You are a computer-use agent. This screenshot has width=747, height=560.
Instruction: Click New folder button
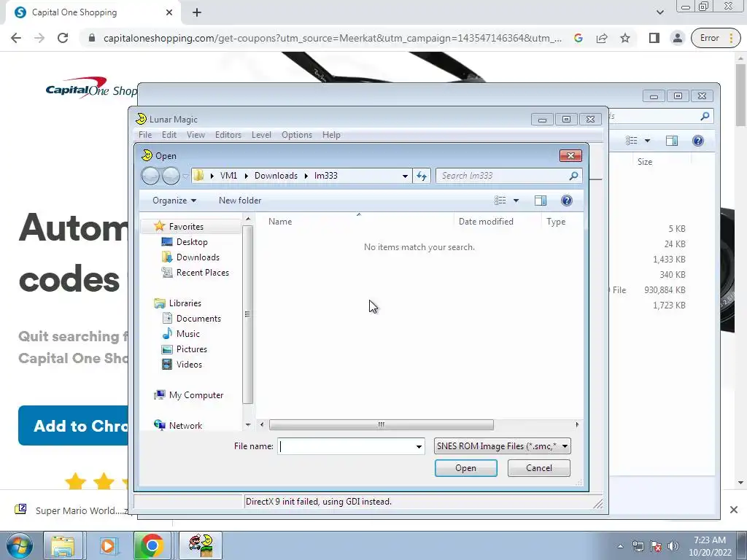[240, 201]
